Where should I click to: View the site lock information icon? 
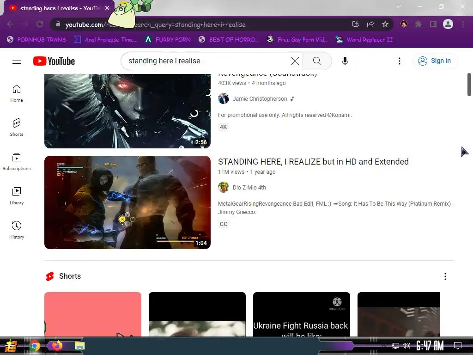pyautogui.click(x=58, y=24)
